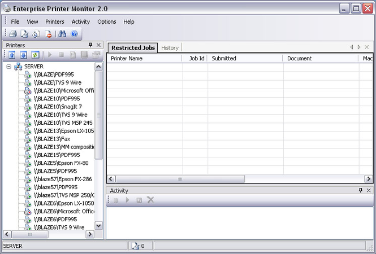Screen dimensions: 376x254
Task: Click the green refresh icon in Printers toolbar
Action: pos(35,55)
